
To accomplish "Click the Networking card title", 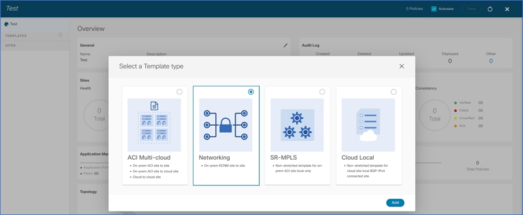I will tap(215, 157).
